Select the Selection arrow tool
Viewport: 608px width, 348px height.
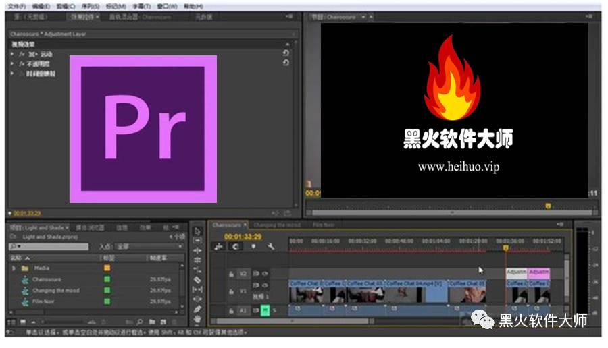click(x=197, y=231)
